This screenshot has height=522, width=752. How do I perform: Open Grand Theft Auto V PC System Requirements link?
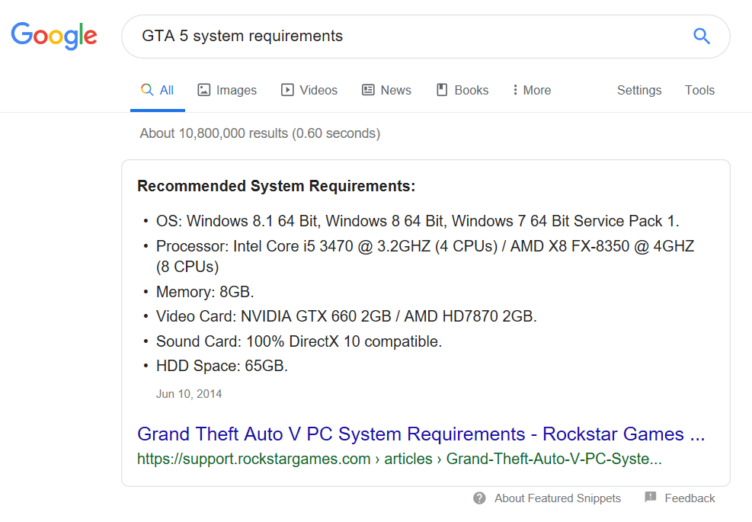point(421,434)
